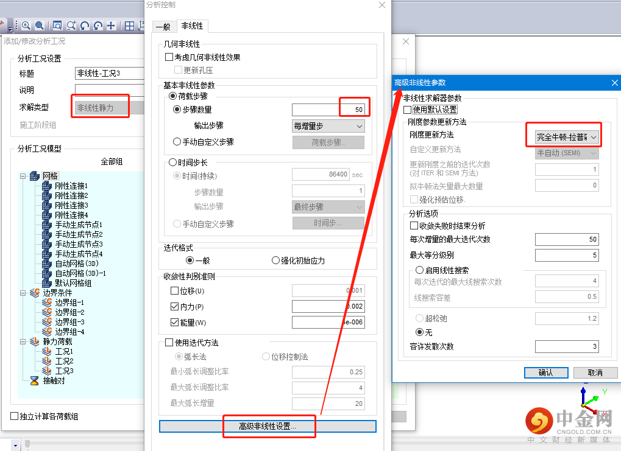This screenshot has width=621, height=451.
Task: Click the load icon beside 工况1
Action: [x=47, y=351]
